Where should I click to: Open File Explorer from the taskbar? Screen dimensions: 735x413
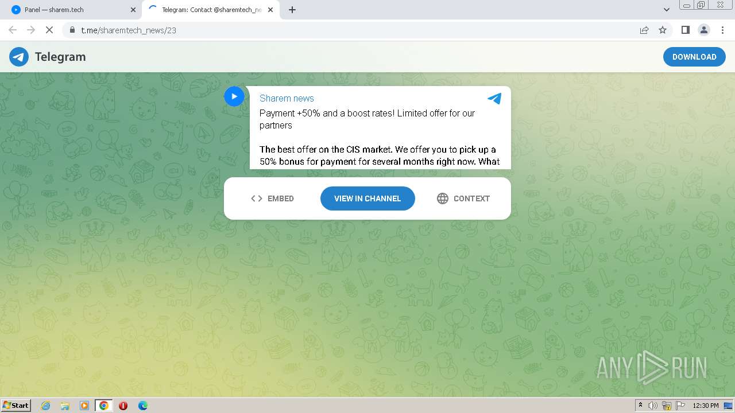click(65, 406)
